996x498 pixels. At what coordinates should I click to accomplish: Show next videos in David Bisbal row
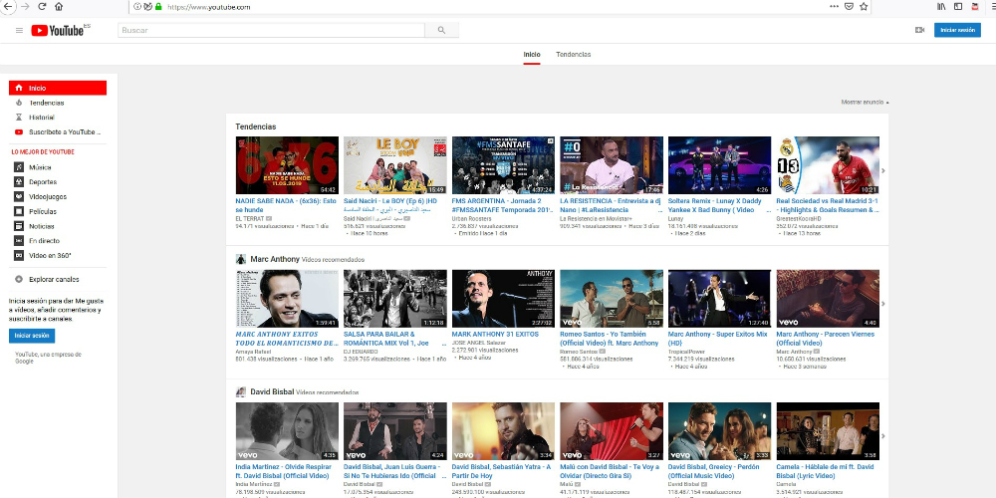coord(882,436)
